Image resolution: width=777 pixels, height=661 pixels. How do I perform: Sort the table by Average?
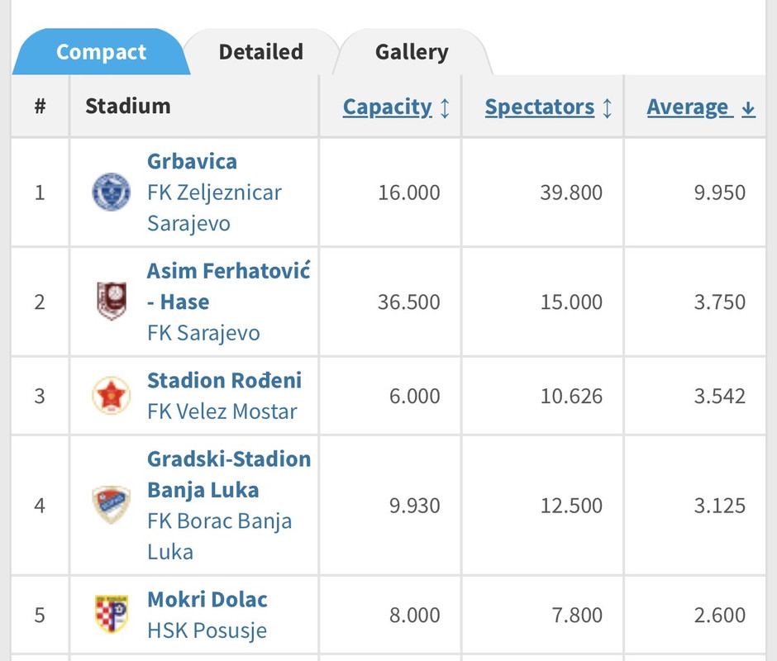coord(687,107)
